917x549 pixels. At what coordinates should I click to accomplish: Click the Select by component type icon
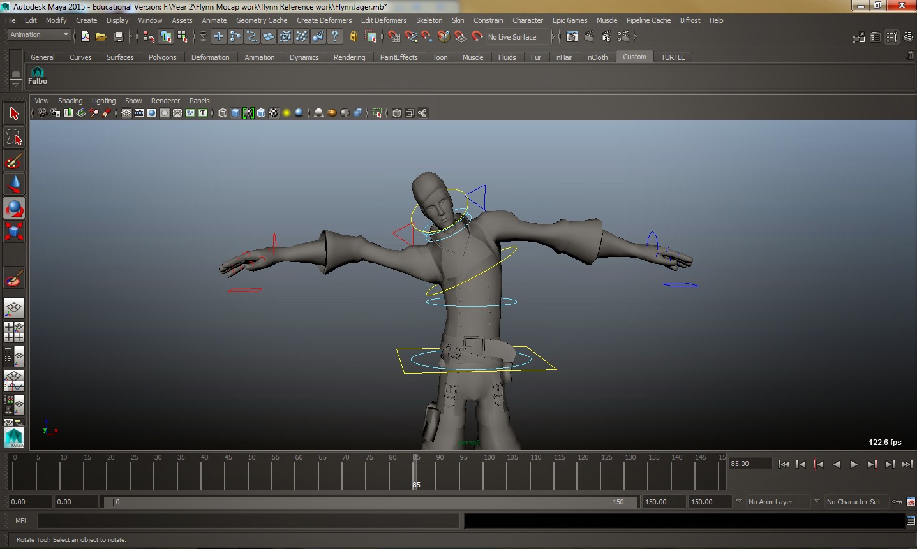tap(183, 37)
